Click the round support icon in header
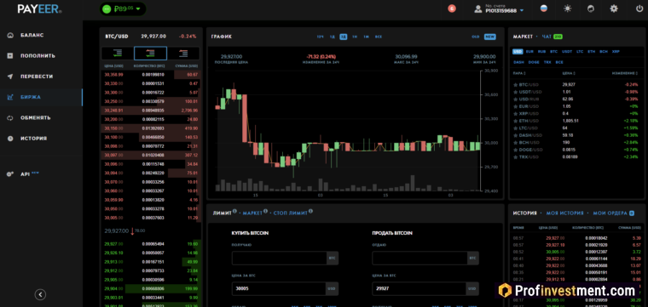 pyautogui.click(x=591, y=9)
